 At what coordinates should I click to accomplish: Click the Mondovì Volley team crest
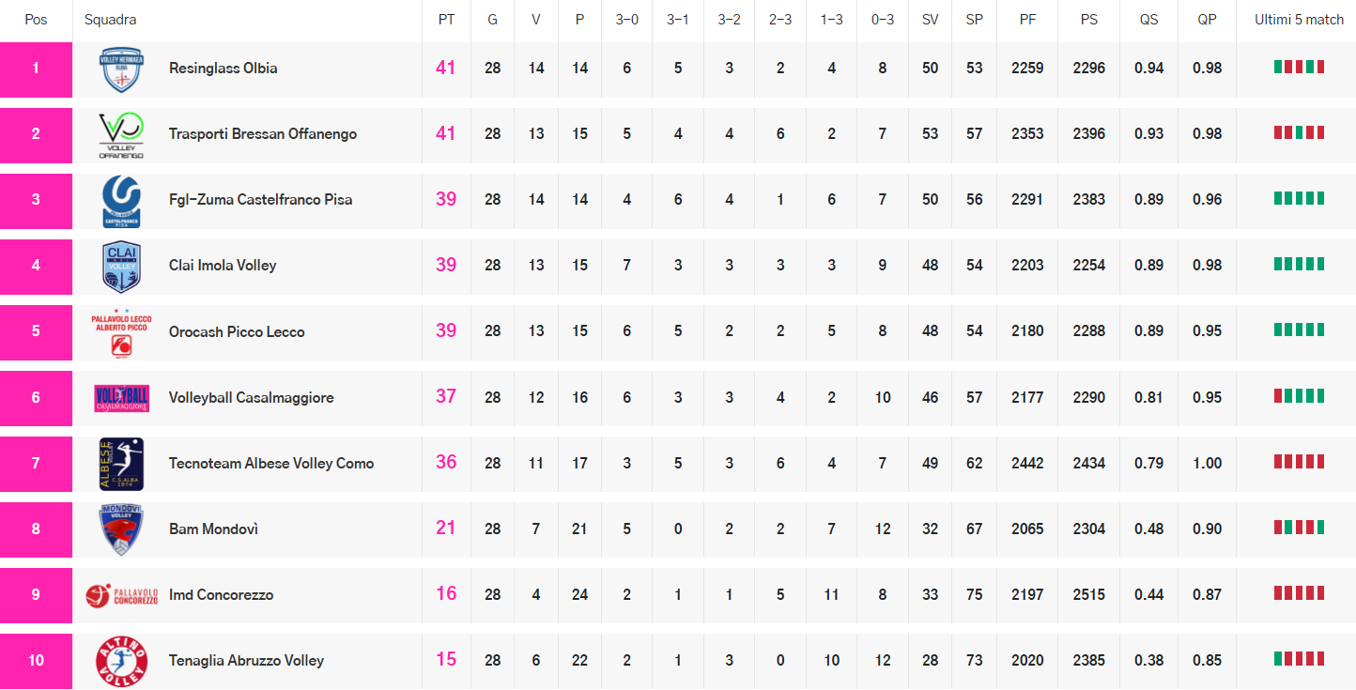(121, 529)
